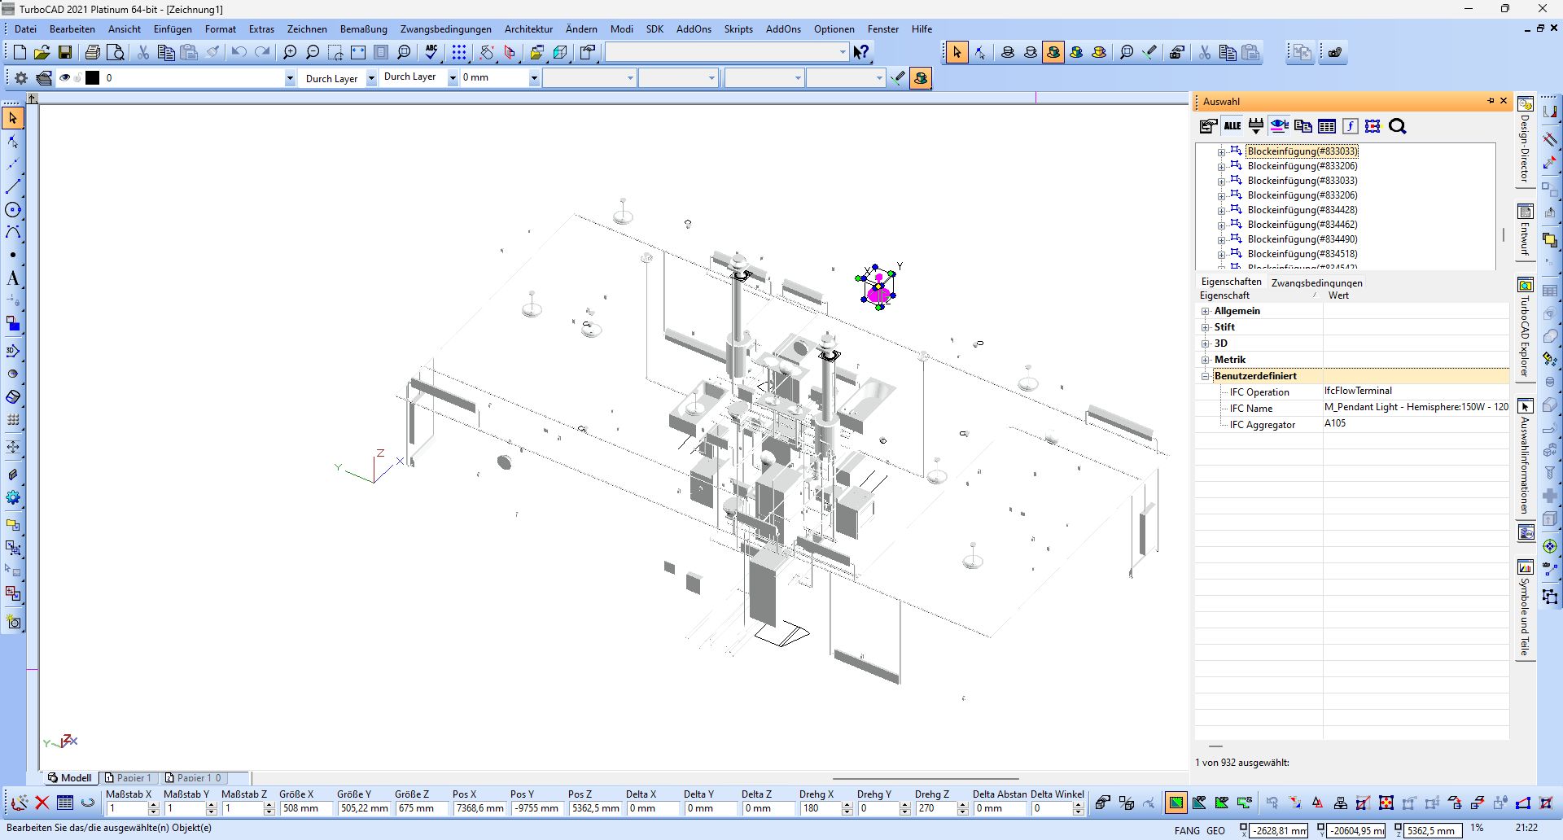Click the Dreh Z field showing 270
1563x840 pixels.
tap(936, 808)
